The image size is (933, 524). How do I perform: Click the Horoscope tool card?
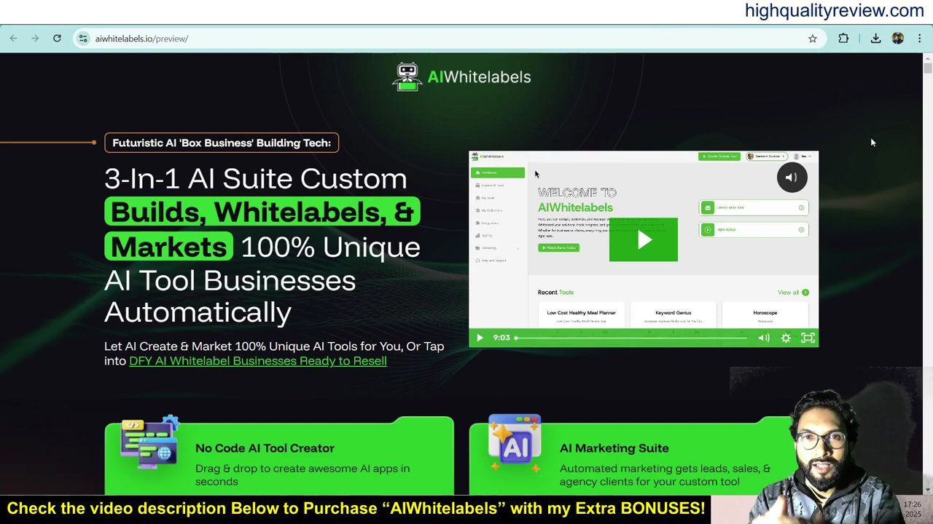tap(765, 316)
